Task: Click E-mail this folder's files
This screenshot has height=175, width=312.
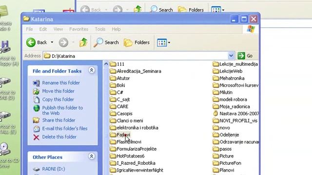Action: tap(65, 128)
